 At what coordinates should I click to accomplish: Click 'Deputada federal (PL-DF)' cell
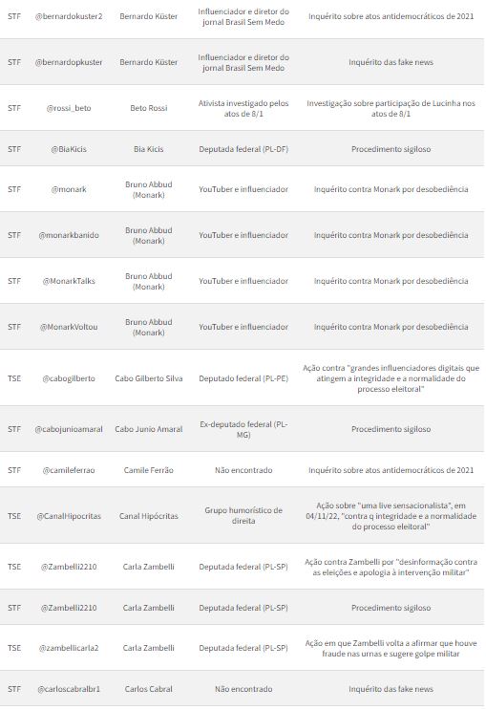(x=243, y=149)
